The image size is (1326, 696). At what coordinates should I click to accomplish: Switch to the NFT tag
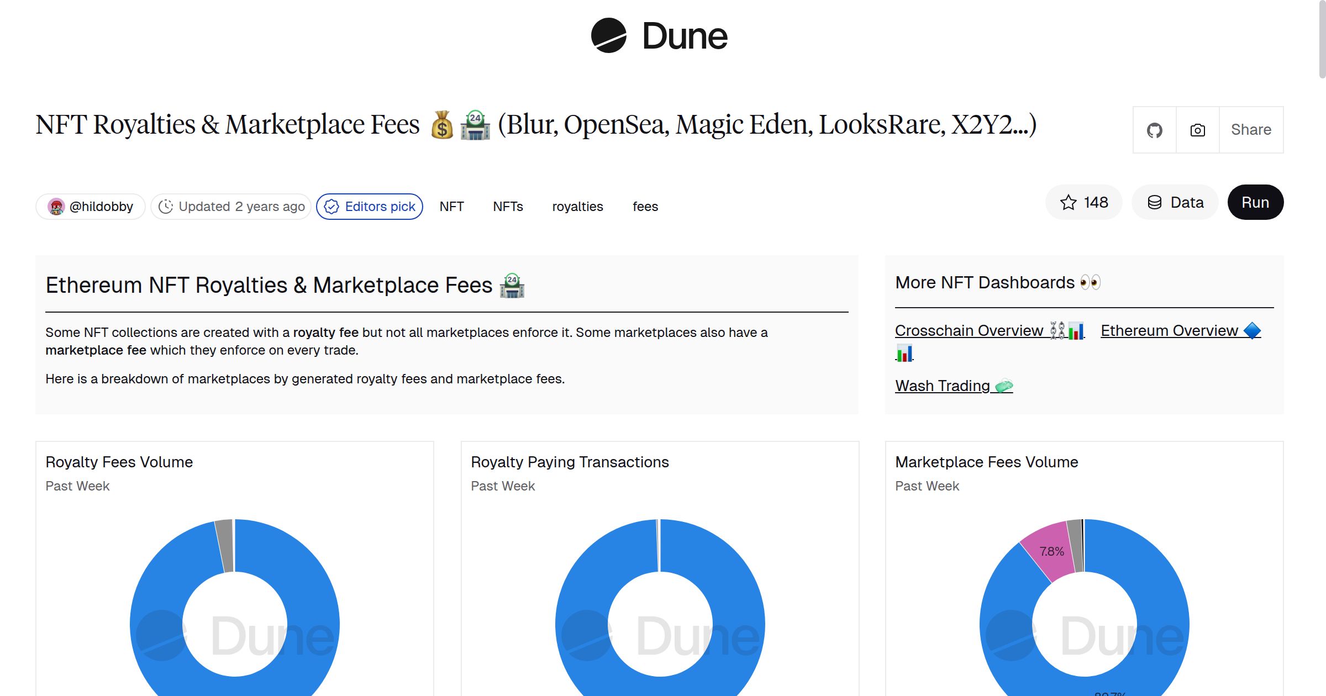tap(451, 206)
